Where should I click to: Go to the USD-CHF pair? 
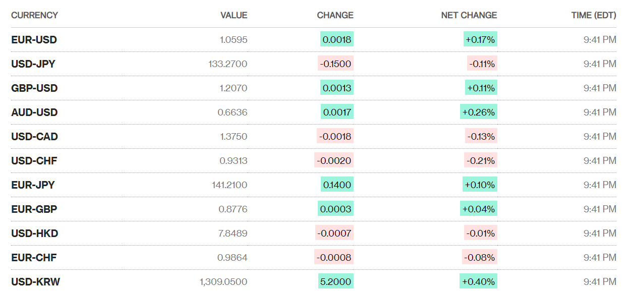(34, 160)
